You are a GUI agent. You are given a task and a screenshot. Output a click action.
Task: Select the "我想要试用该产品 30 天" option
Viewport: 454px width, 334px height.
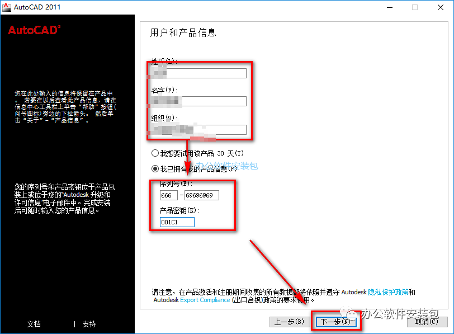154,153
